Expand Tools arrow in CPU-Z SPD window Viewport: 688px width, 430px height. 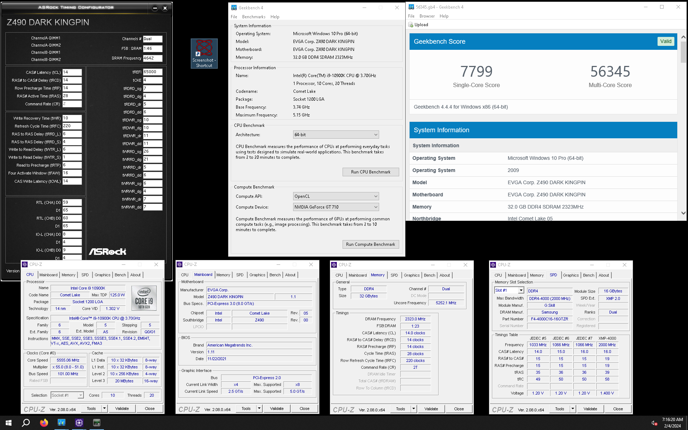click(573, 409)
